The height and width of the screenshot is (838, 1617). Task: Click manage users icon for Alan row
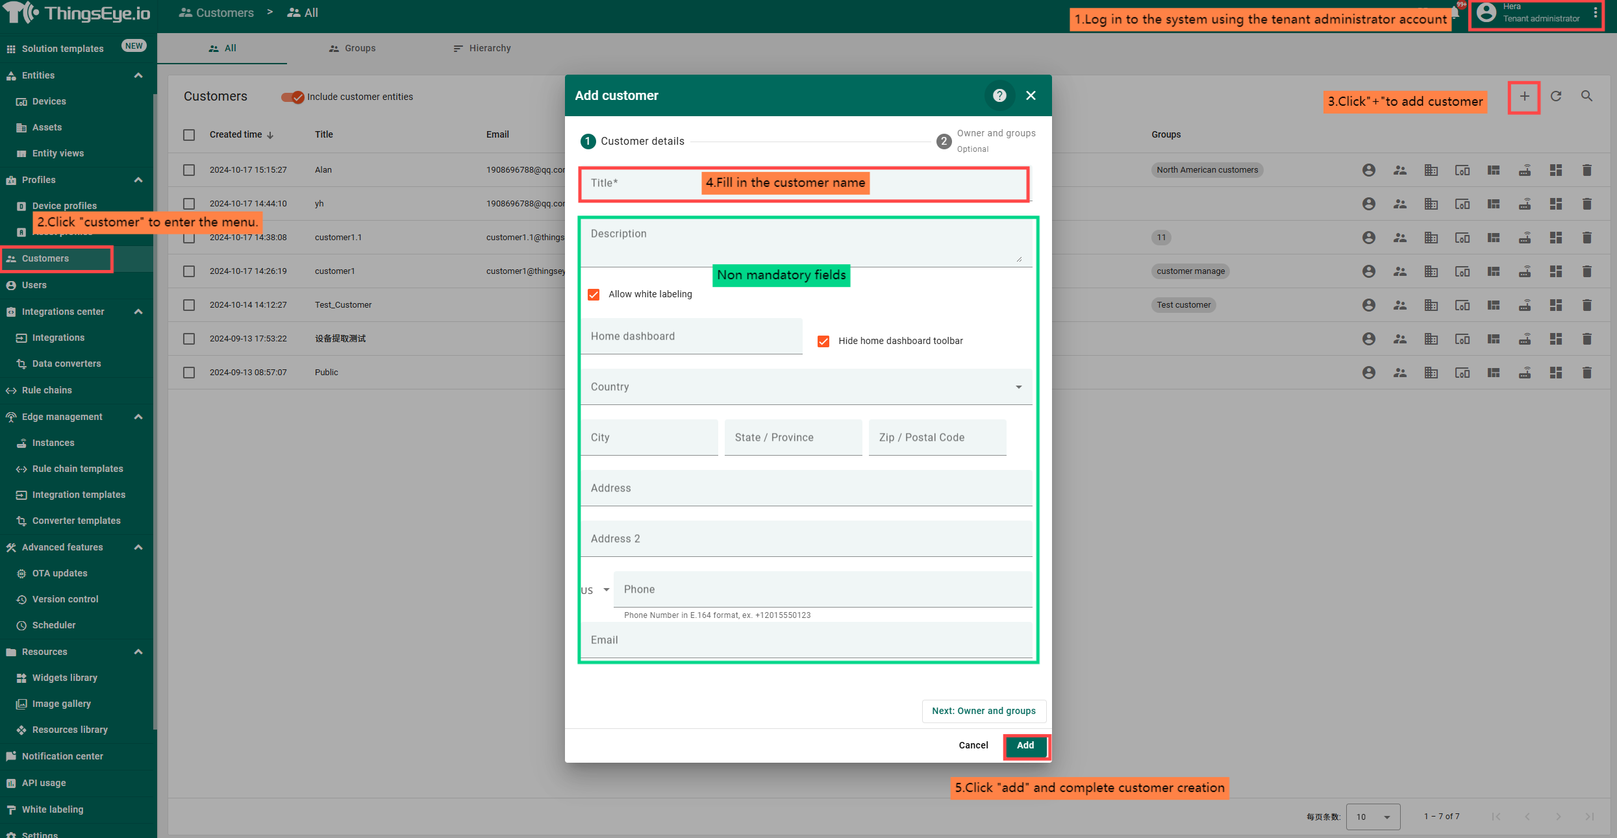[x=1368, y=170]
